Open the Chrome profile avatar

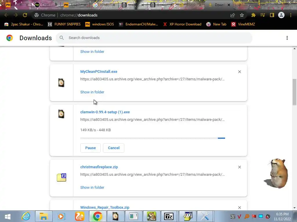281,15
